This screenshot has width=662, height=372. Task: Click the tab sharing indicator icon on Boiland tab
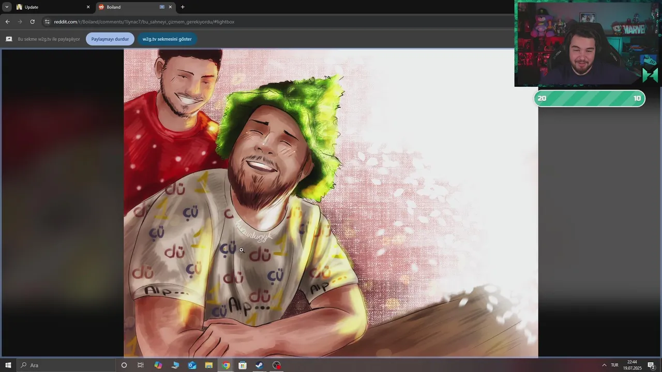tap(162, 7)
